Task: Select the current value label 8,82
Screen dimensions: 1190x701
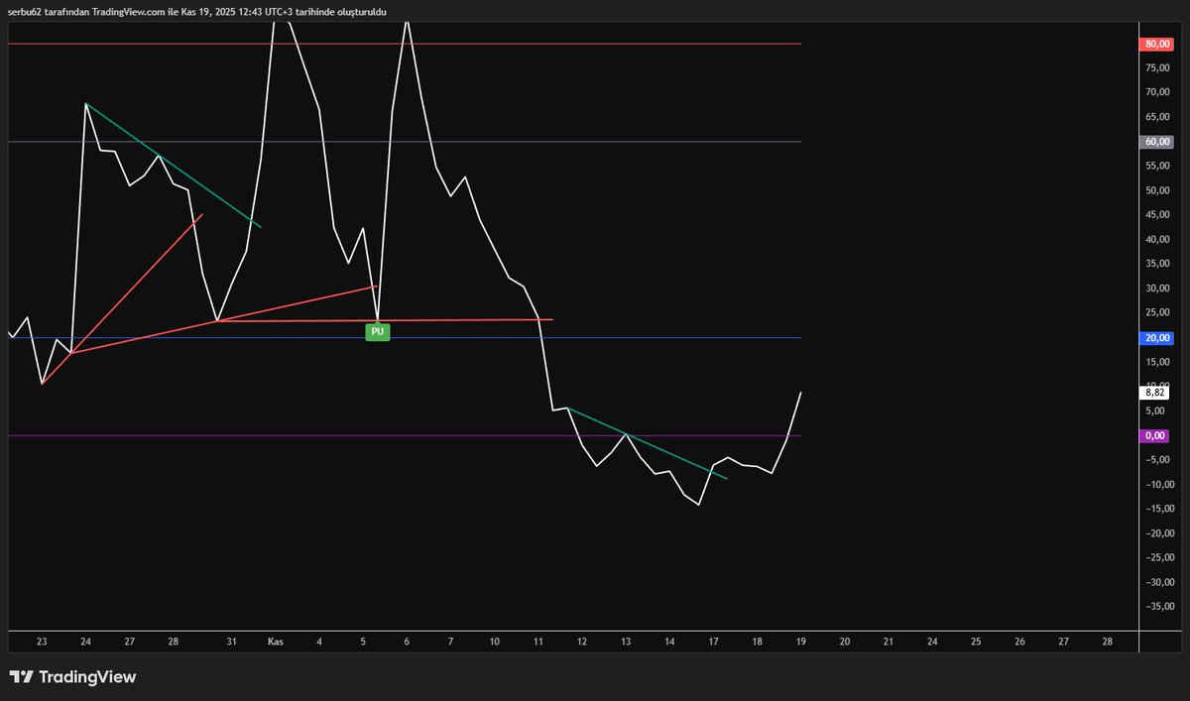Action: [x=1156, y=393]
